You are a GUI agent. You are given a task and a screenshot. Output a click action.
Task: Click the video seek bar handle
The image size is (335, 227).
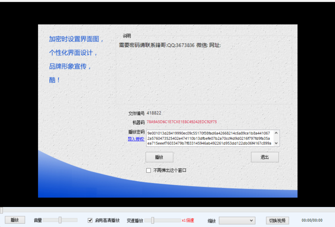point(1,211)
